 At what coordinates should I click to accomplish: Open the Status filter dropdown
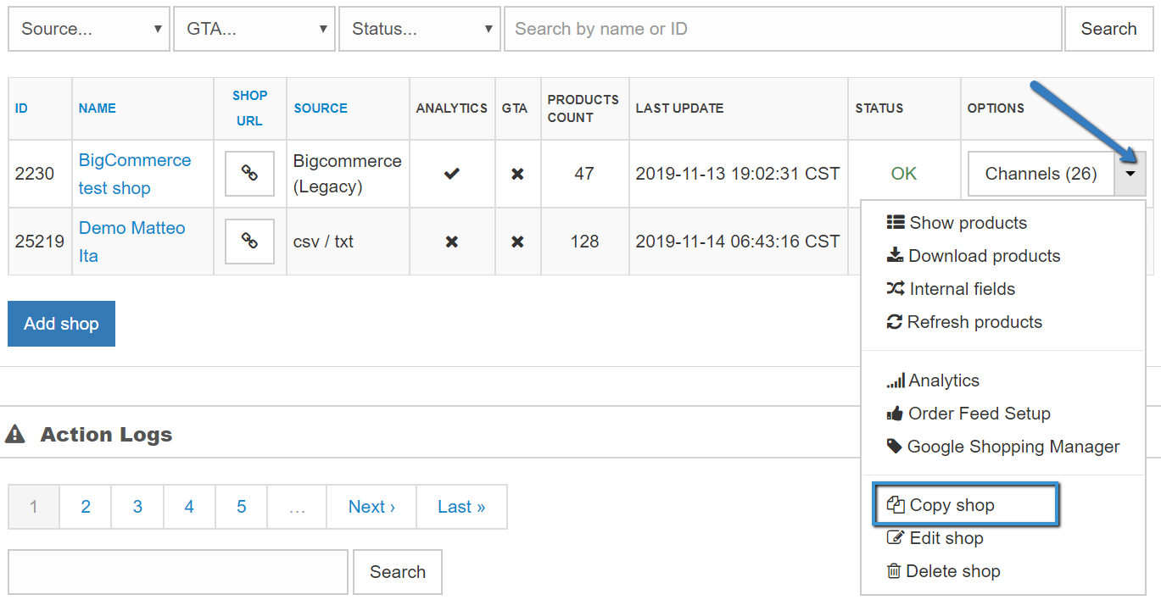tap(419, 29)
